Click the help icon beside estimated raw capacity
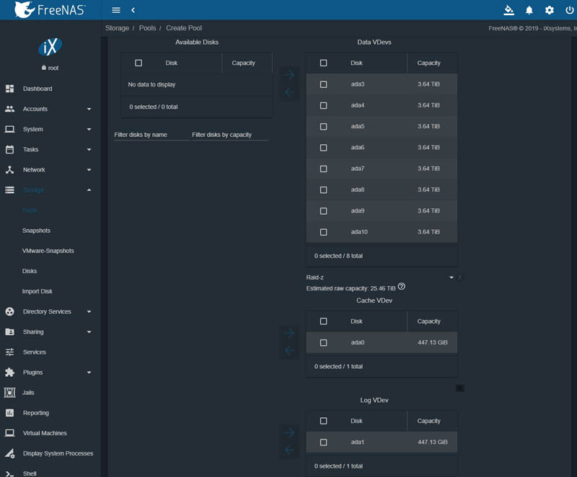The height and width of the screenshot is (477, 577). coord(402,287)
